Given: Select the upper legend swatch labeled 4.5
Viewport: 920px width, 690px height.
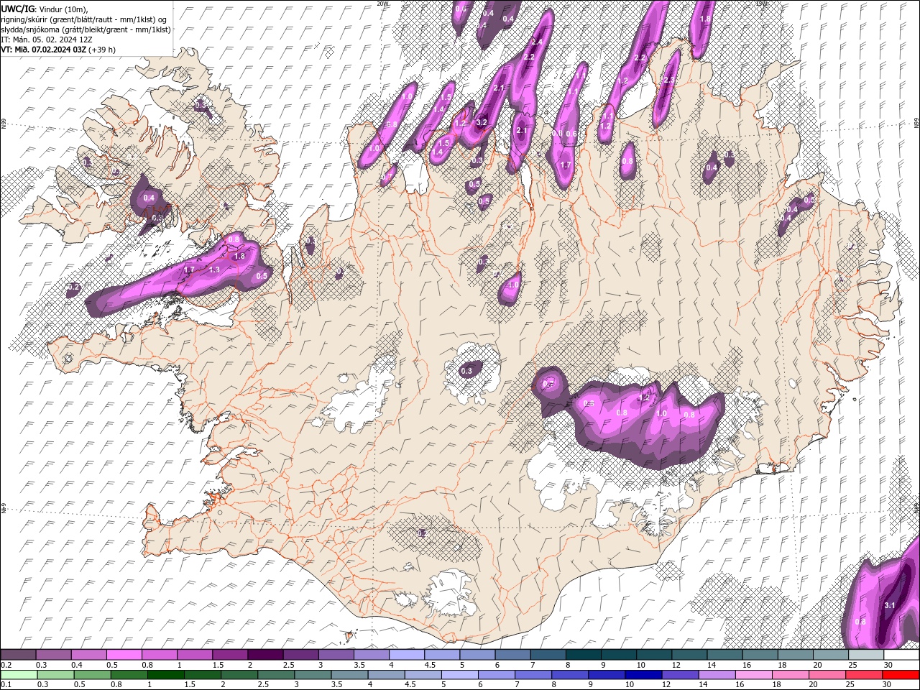Looking at the screenshot, I should pos(442,655).
